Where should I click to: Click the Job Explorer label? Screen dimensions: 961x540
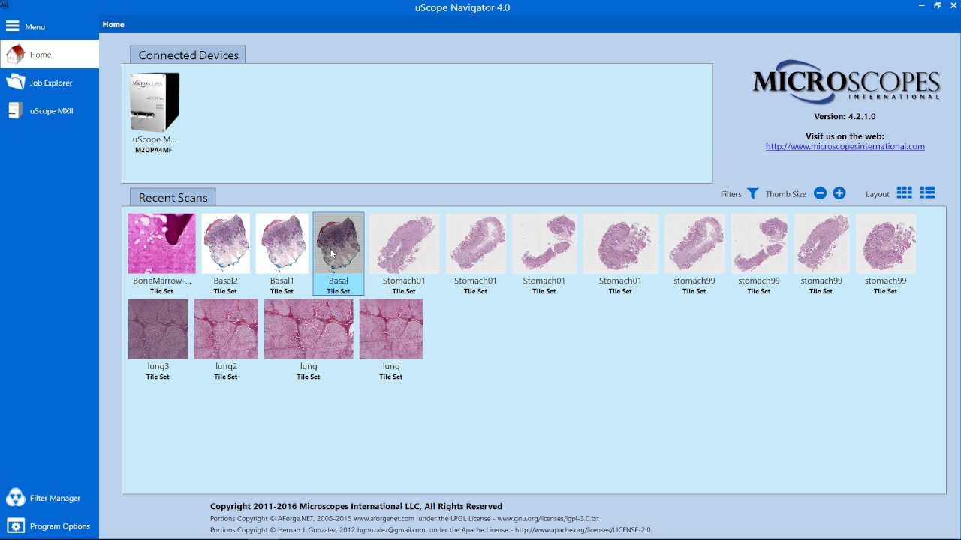coord(51,82)
